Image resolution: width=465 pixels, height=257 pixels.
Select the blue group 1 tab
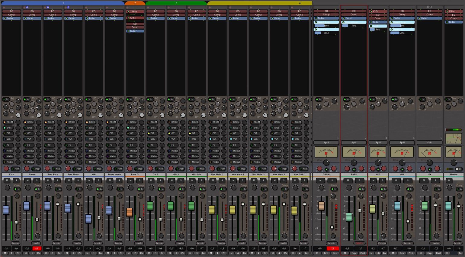63,3
